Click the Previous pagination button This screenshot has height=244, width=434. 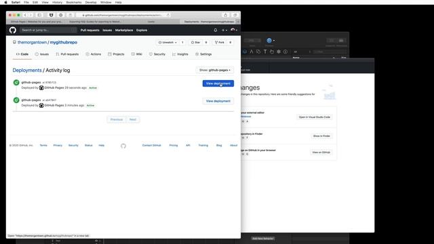[117, 119]
